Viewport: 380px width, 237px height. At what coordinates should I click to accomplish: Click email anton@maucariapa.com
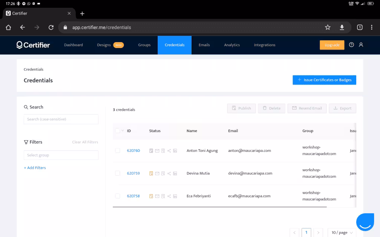[x=249, y=151]
